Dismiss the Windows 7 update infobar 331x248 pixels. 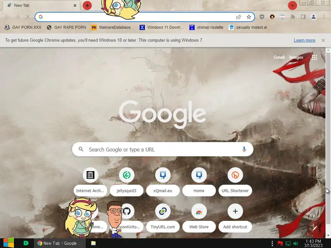[x=323, y=40]
